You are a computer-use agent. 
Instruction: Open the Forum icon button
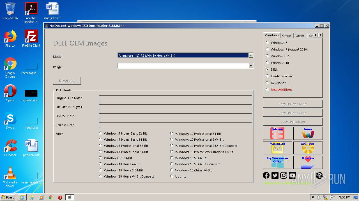(308, 133)
